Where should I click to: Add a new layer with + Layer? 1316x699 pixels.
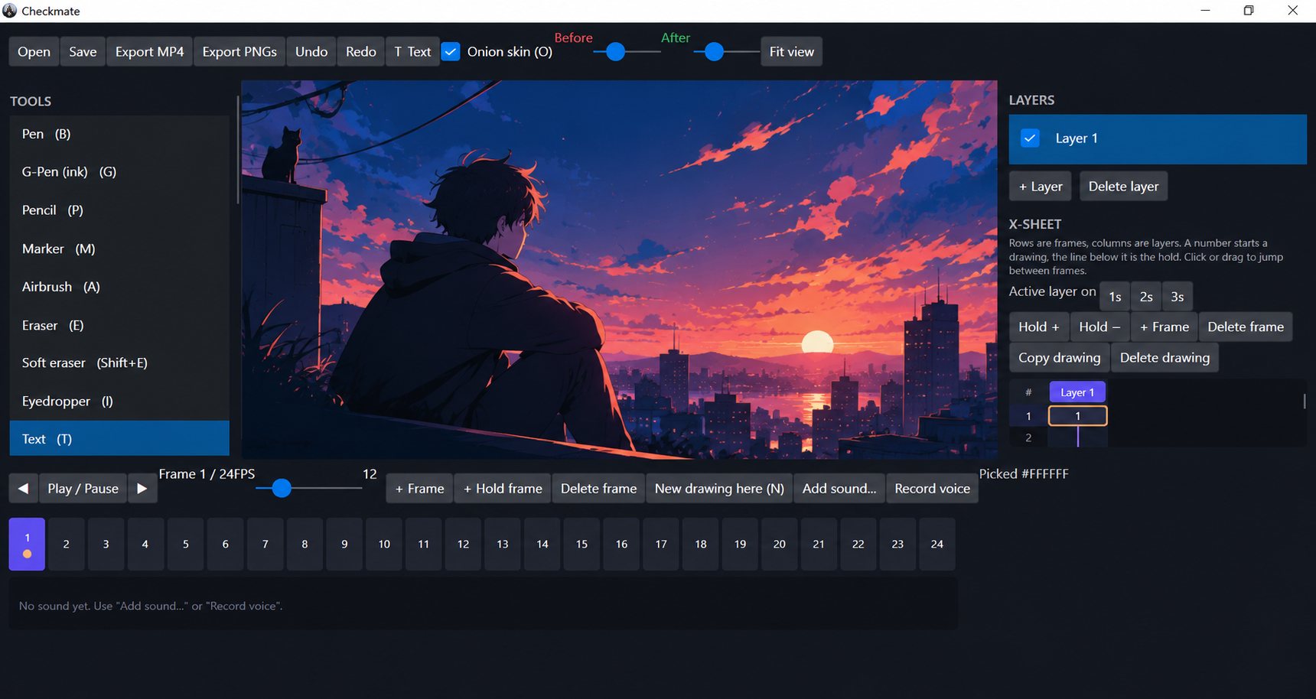(1041, 187)
